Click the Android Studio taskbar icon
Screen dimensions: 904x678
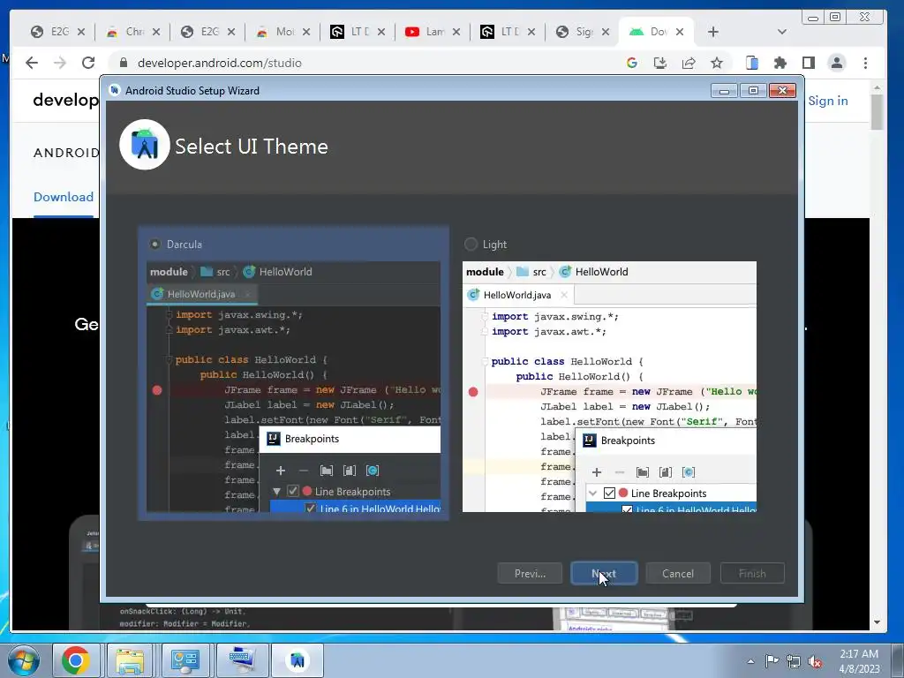pos(297,660)
